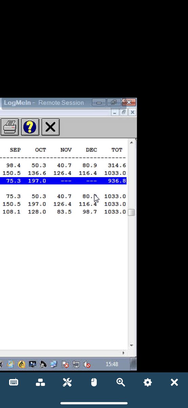188x408 pixels.
Task: Select the highlighted row total 936.8
Action: pyautogui.click(x=117, y=181)
